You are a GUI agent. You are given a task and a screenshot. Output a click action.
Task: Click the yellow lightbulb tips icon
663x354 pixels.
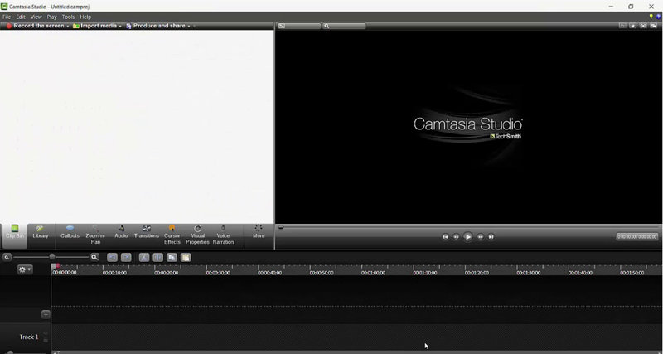coord(651,17)
